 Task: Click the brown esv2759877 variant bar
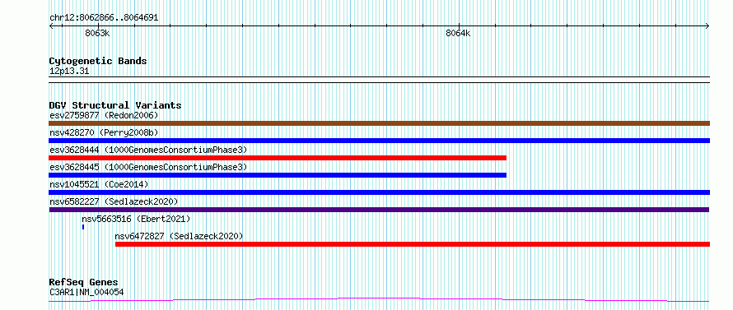(x=379, y=123)
